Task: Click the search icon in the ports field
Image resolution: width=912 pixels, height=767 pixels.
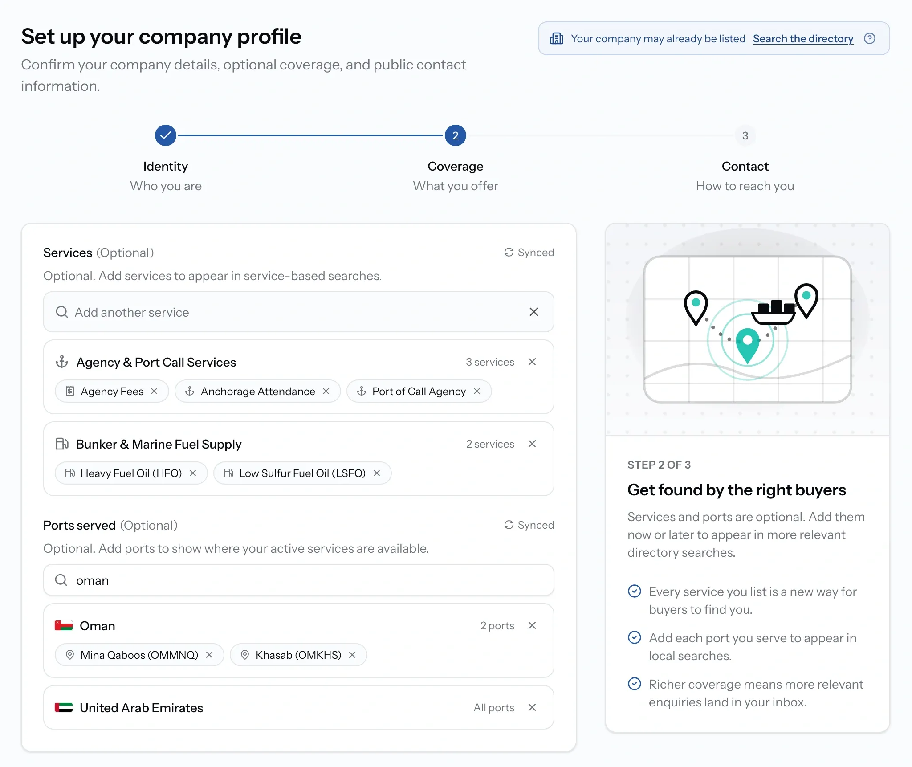Action: pos(61,580)
